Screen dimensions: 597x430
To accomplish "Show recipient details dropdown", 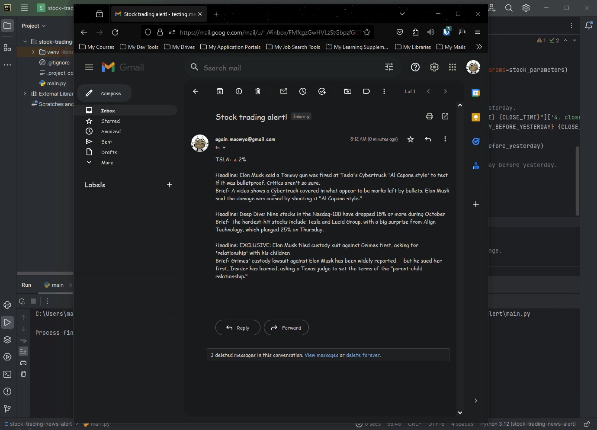I will point(224,148).
